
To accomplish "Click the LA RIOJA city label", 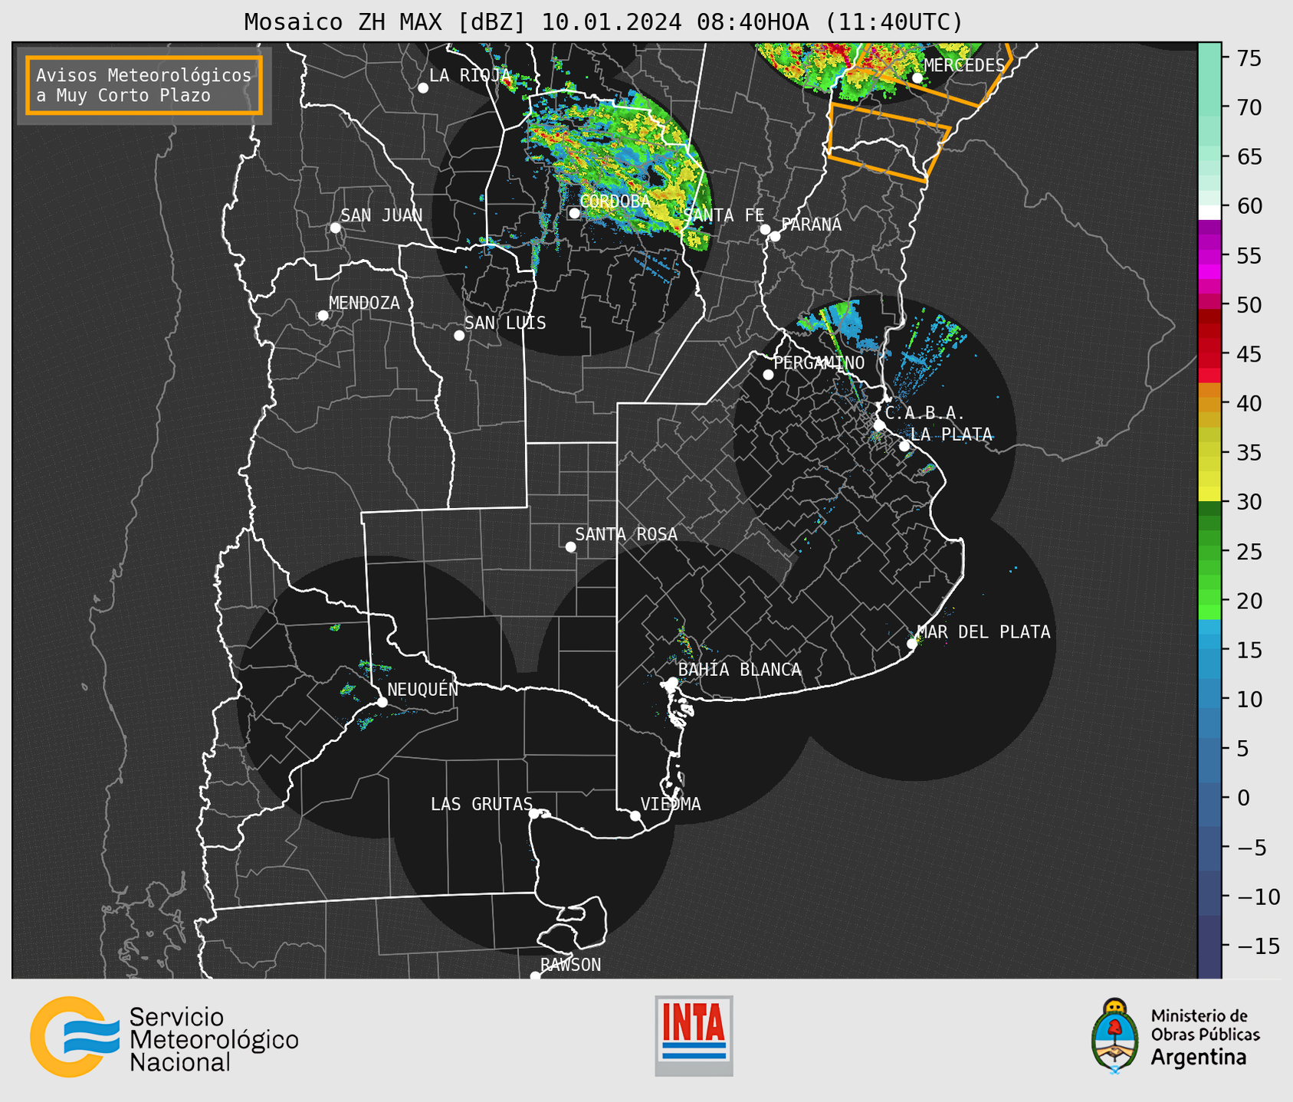I will 470,75.
